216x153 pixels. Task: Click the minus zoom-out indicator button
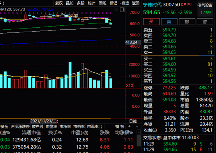(137, 126)
